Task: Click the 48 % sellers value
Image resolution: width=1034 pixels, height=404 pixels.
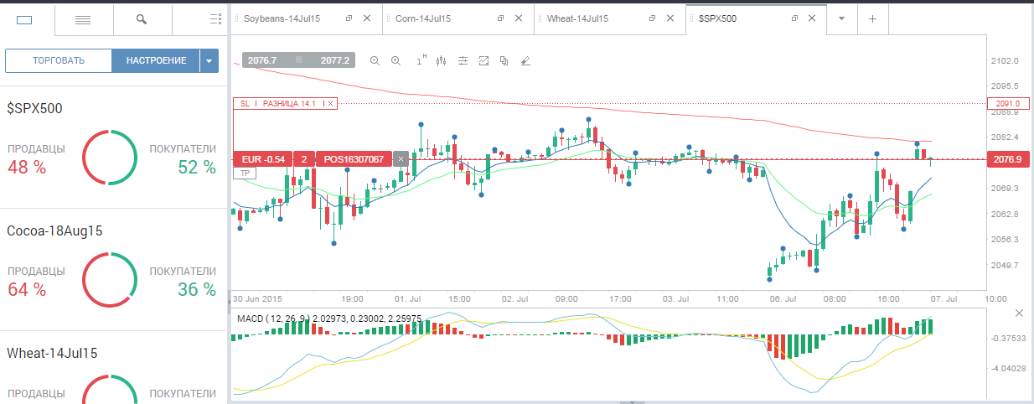Action: [x=27, y=168]
